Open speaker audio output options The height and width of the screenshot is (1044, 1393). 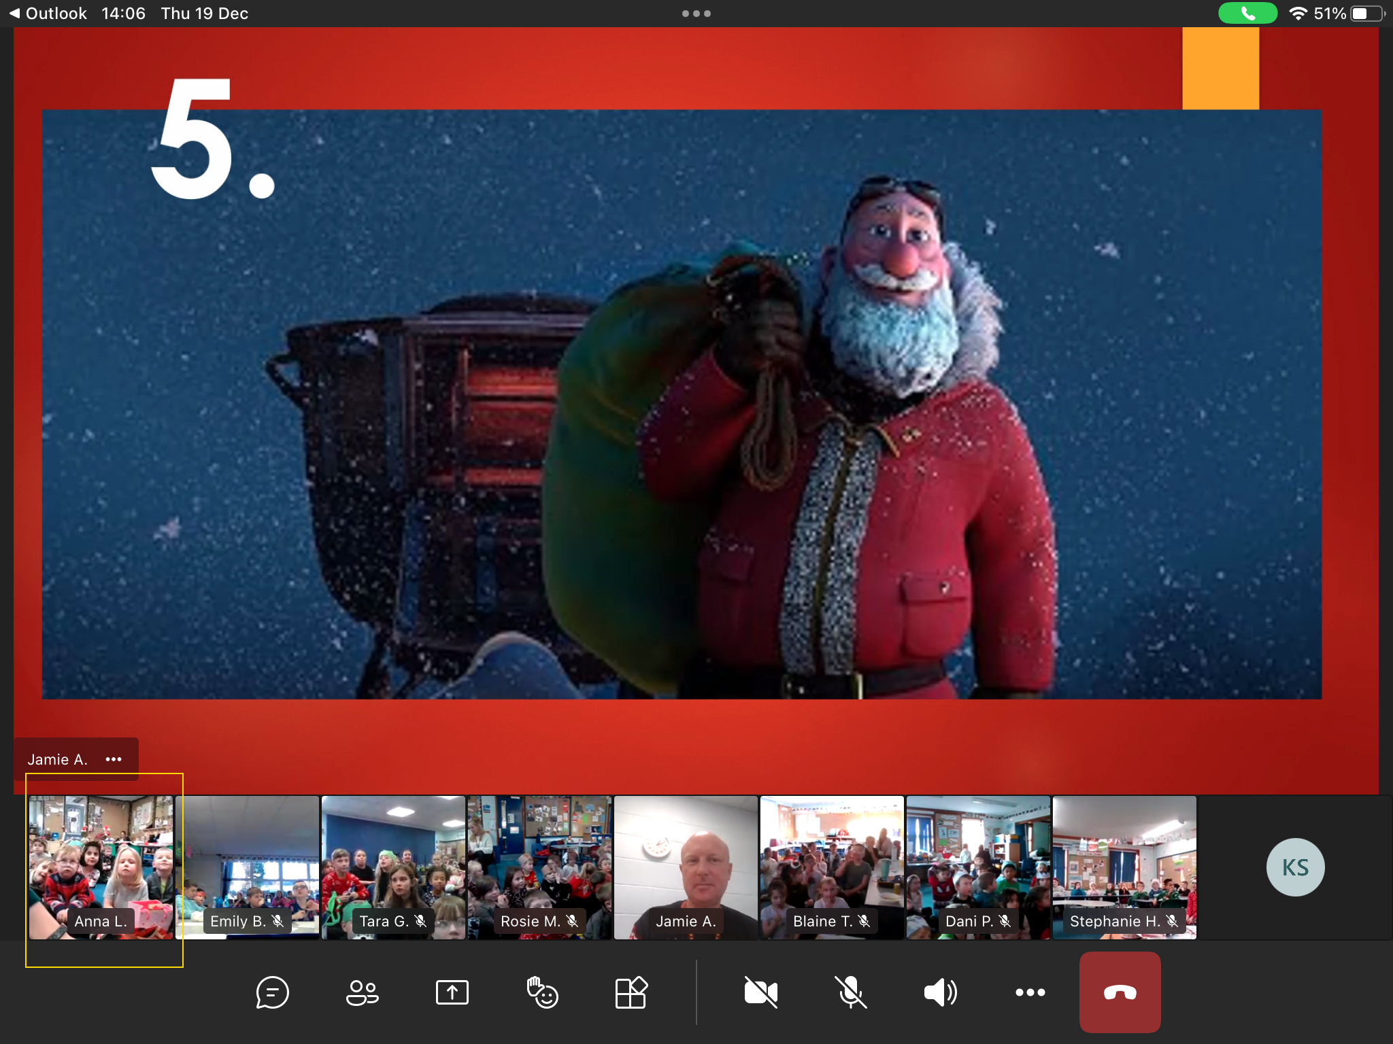pos(940,992)
